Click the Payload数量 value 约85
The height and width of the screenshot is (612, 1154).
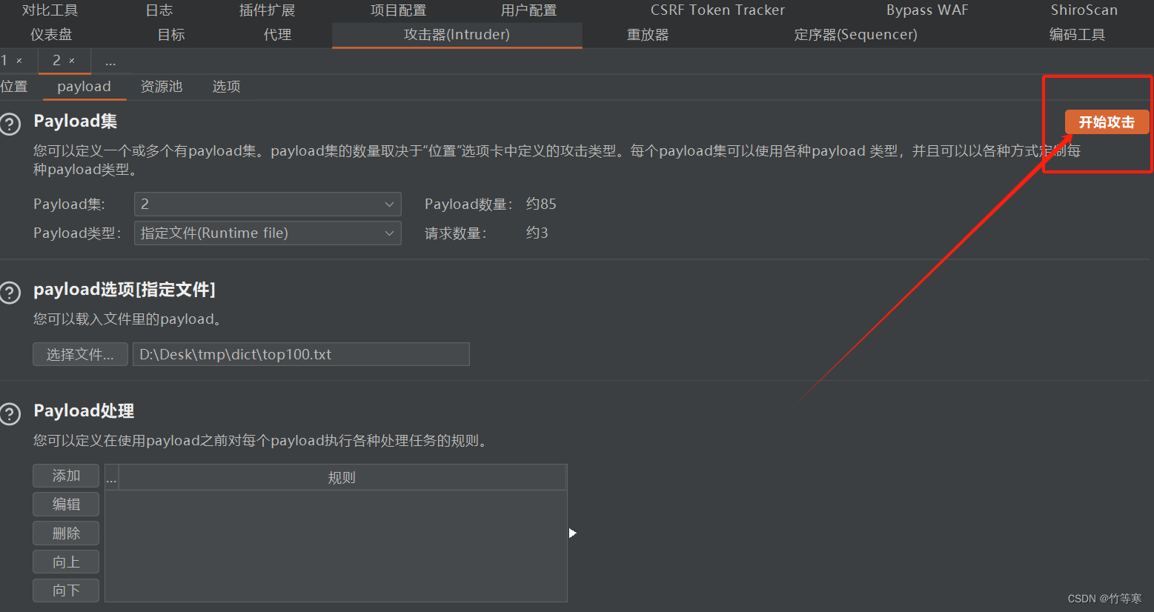coord(541,204)
